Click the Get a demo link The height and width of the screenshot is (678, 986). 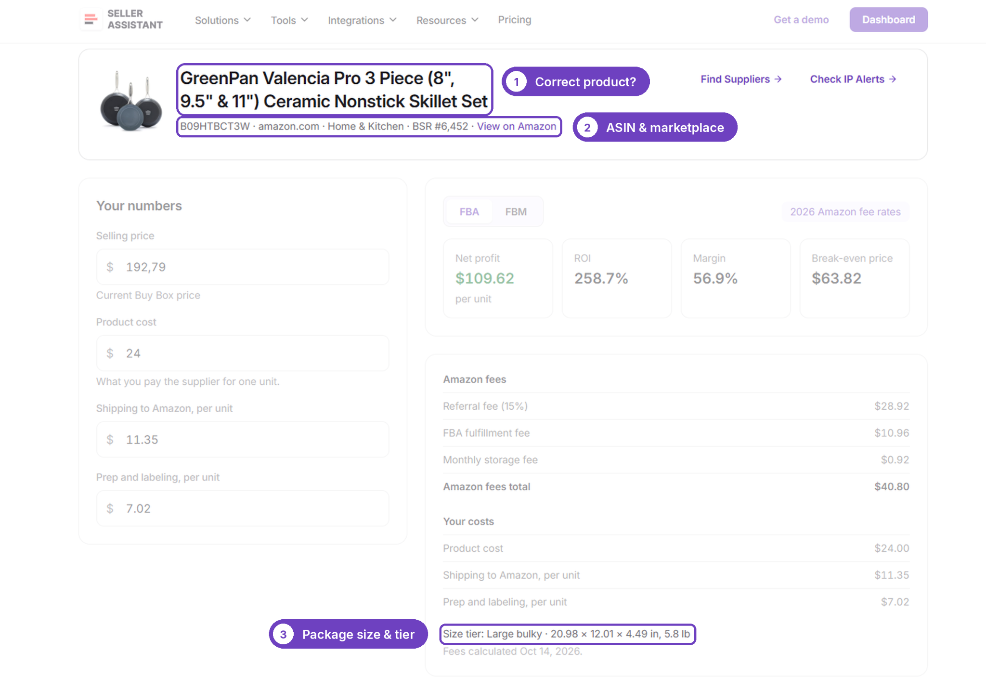coord(801,20)
